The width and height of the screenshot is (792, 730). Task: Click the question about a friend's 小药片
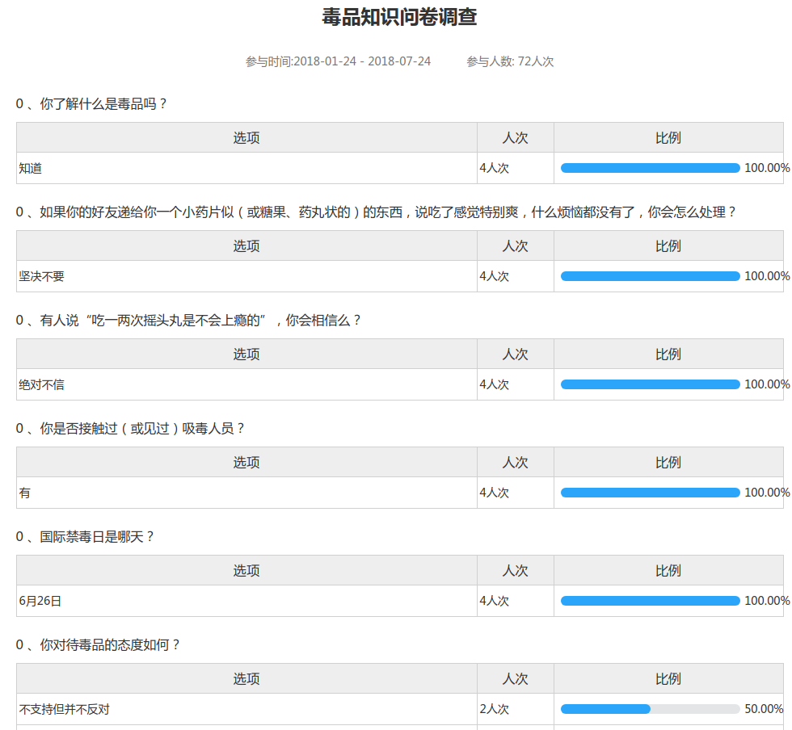377,212
